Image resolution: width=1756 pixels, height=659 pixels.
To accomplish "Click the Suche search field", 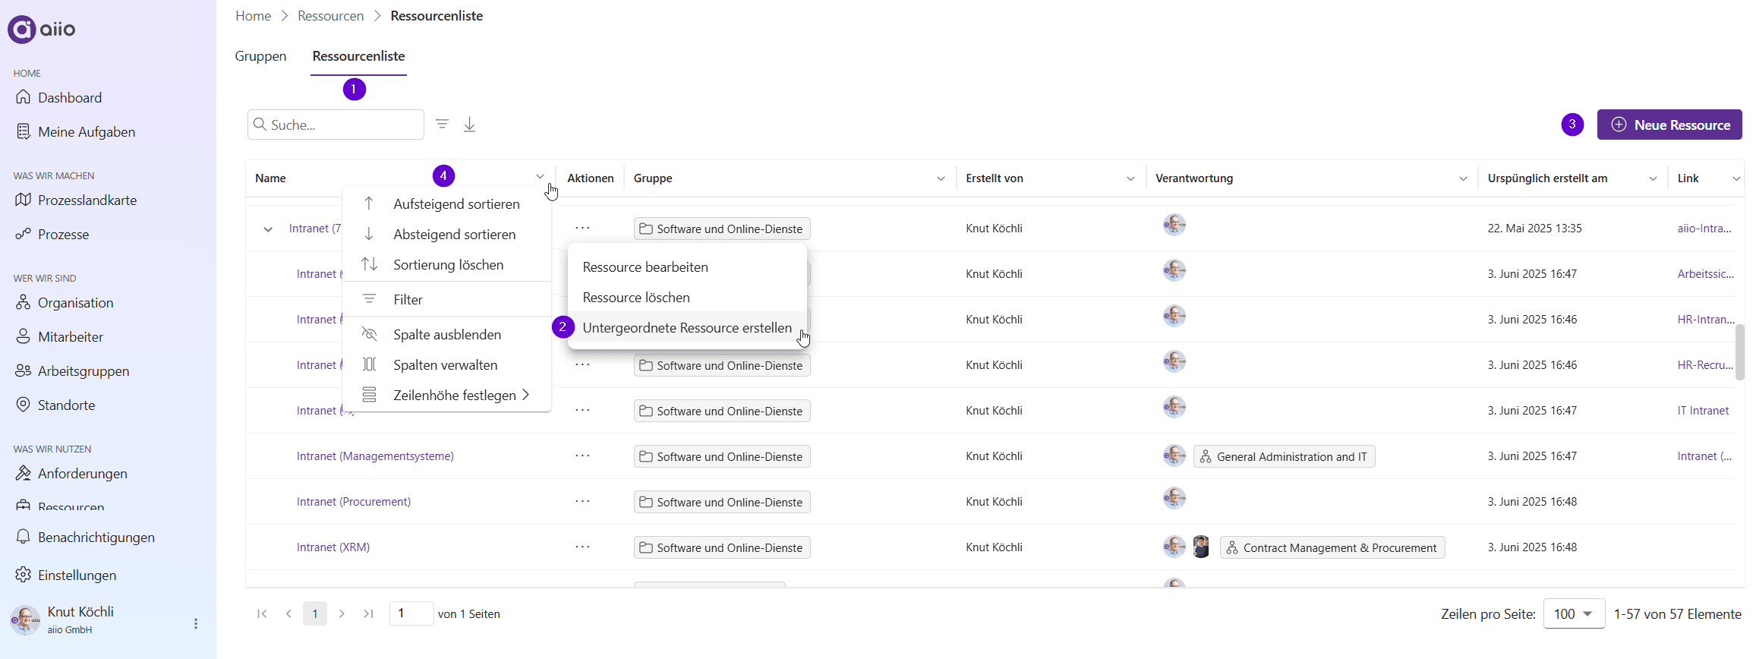I will (336, 125).
